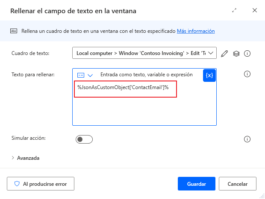Open Al producirse error settings
This screenshot has height=199, width=265.
pos(41,184)
